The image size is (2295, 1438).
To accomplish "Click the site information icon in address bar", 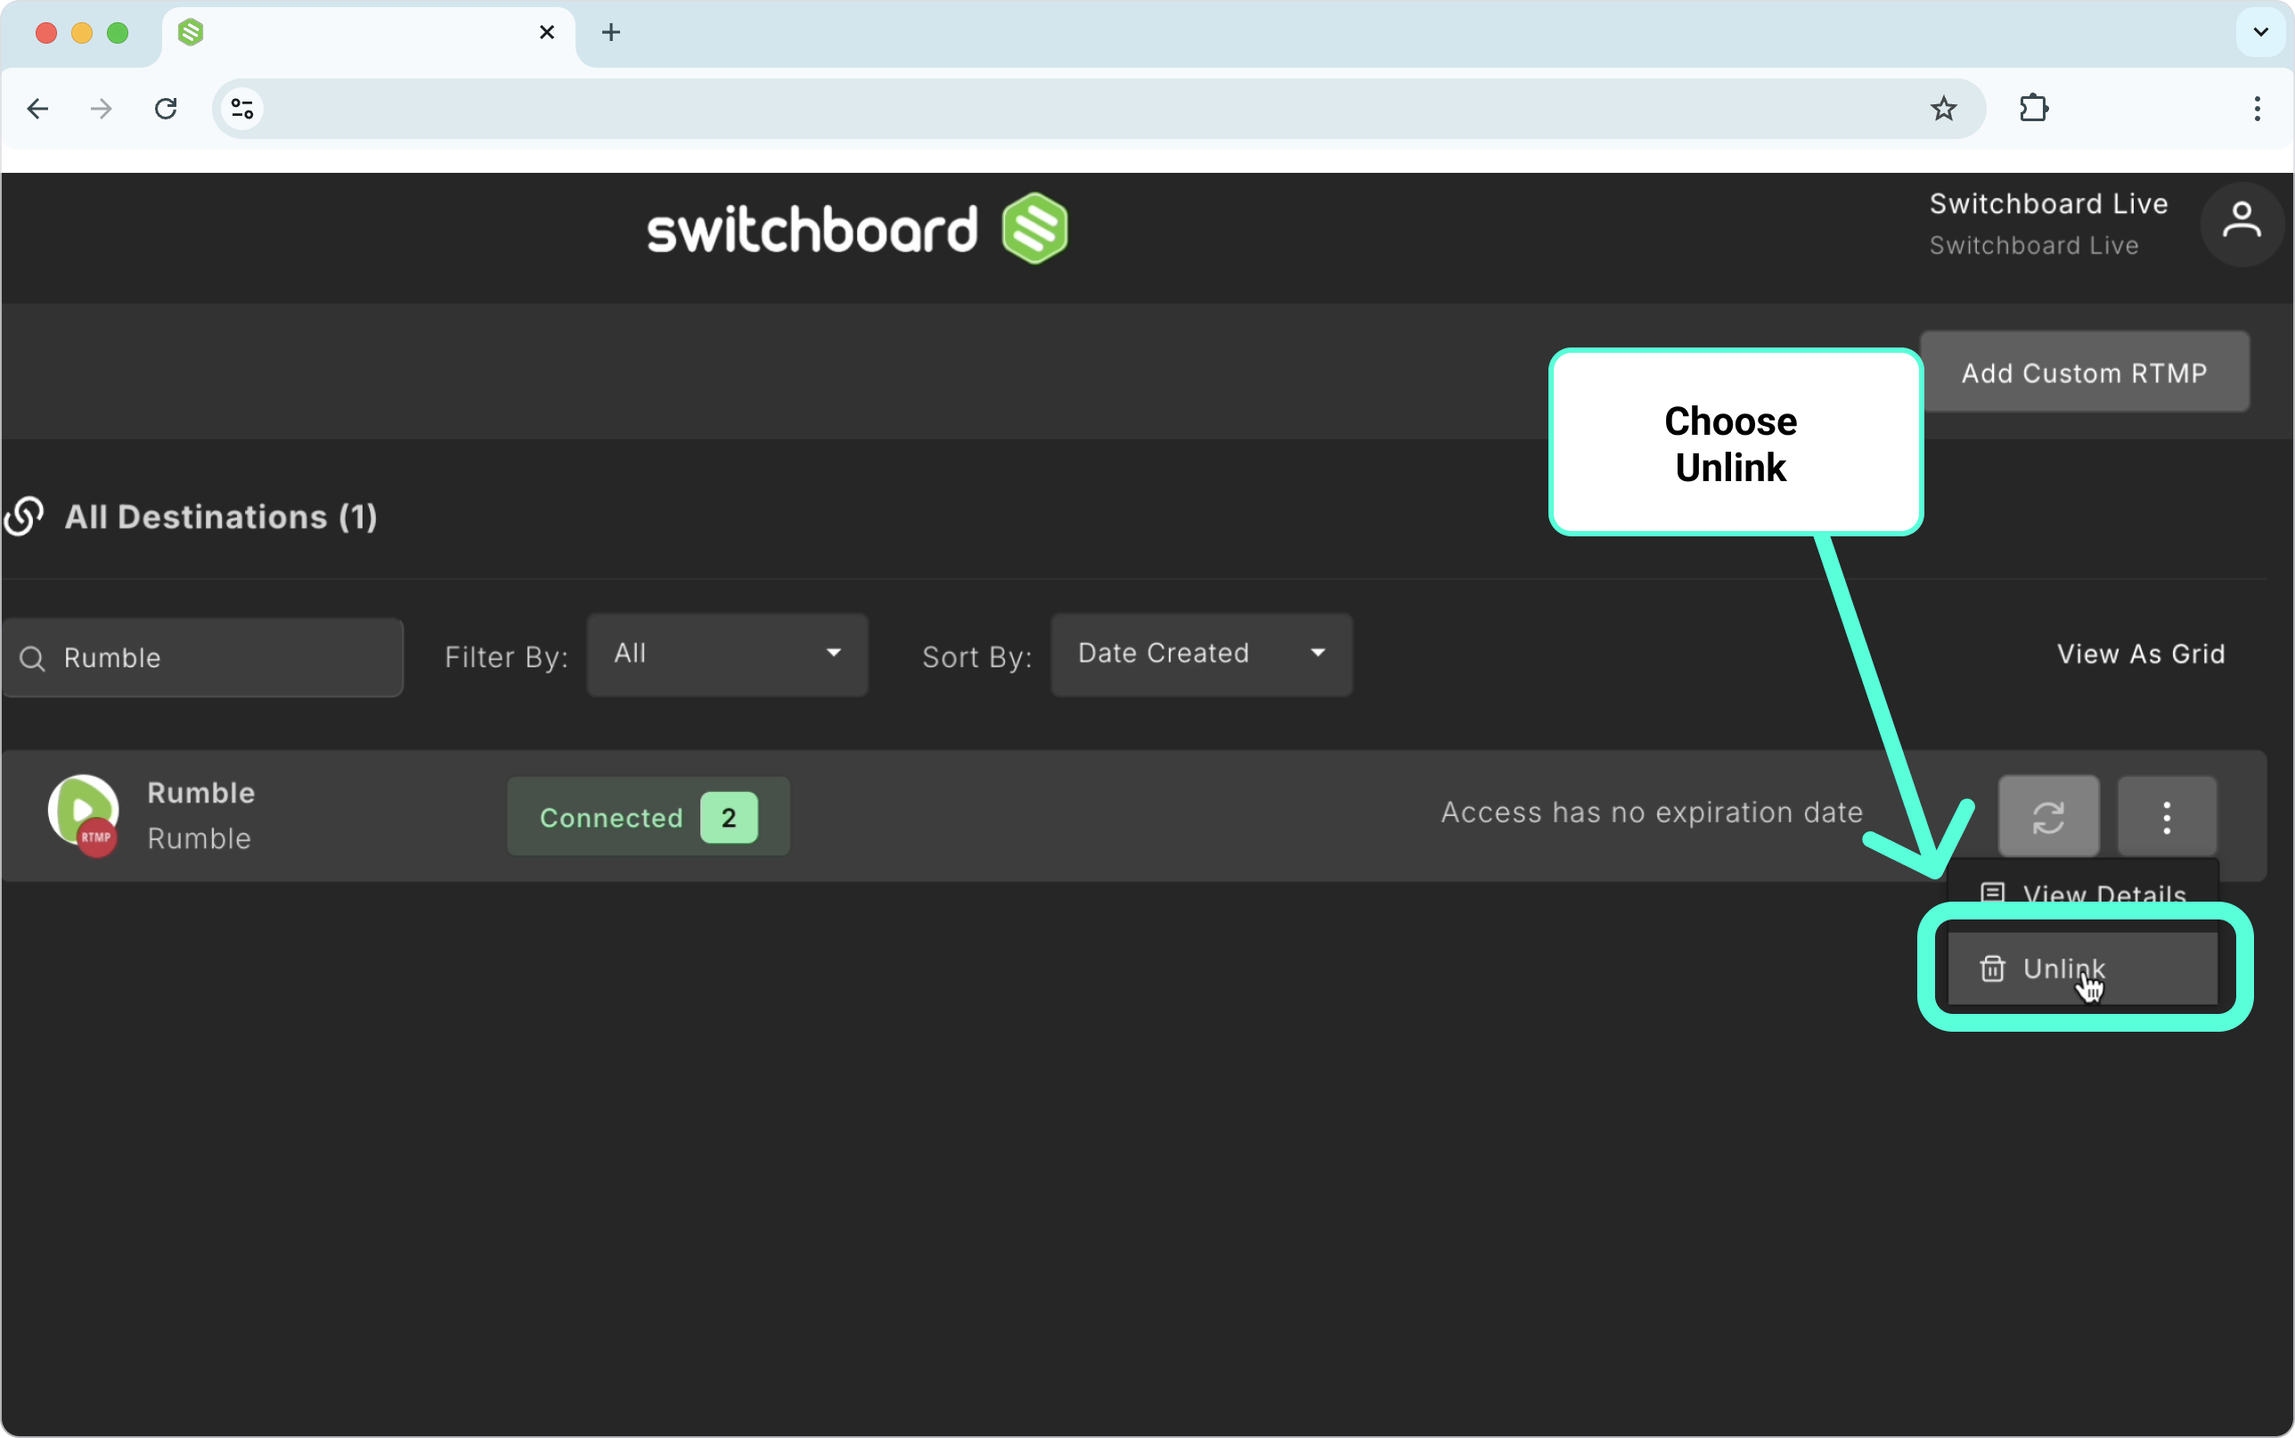I will (x=242, y=109).
